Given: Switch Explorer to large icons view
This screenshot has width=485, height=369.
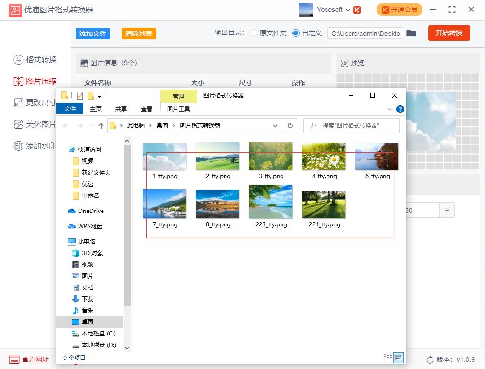Looking at the screenshot, I should (398, 357).
